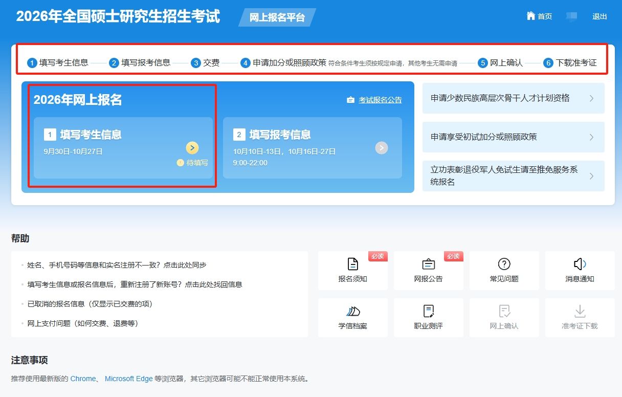Expand 申请少数民族高层次骨干人才计划资格 entry
This screenshot has width=622, height=397.
click(591, 98)
